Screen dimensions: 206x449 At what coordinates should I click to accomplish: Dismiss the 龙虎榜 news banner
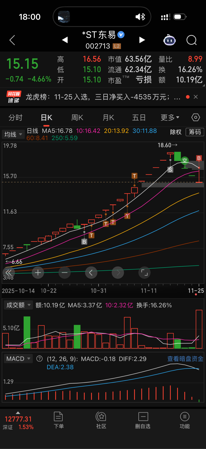[196, 97]
